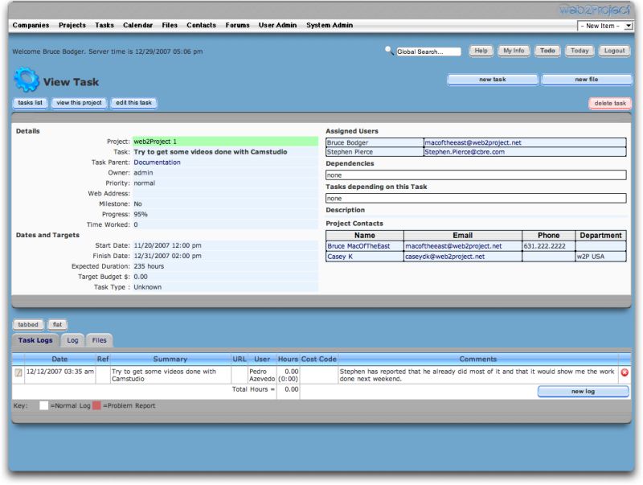The width and height of the screenshot is (643, 485).
Task: Open the Contacts menu
Action: [201, 25]
